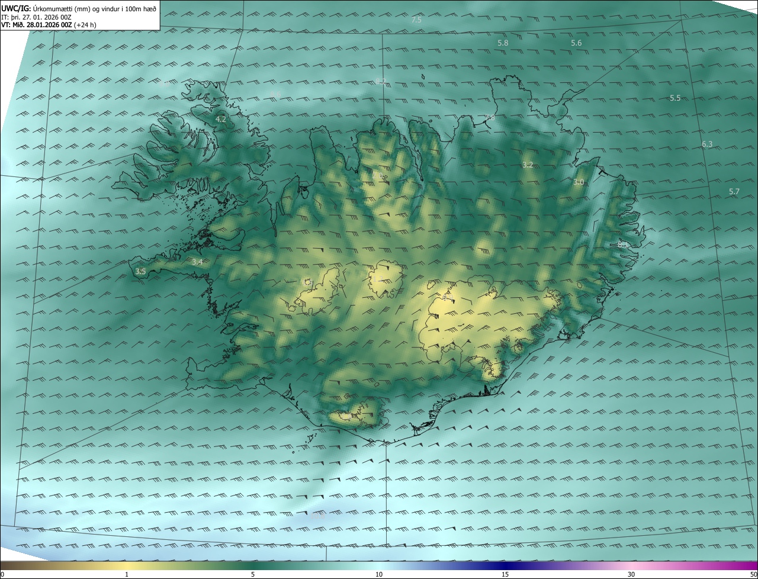The image size is (758, 579).
Task: Click the '0' tick label on the color scale
Action: pos(2,574)
